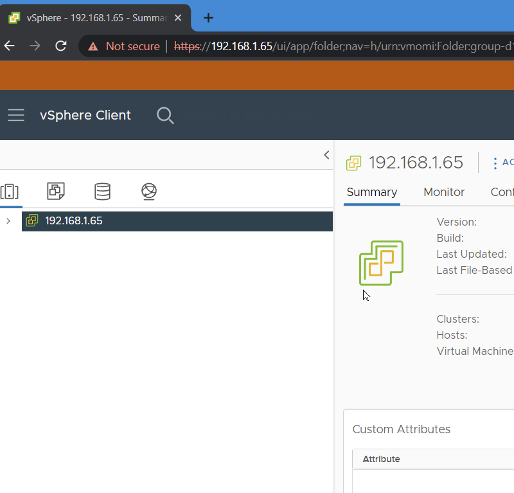The image size is (514, 493).
Task: Switch to the VMs and Templates view
Action: click(x=56, y=192)
